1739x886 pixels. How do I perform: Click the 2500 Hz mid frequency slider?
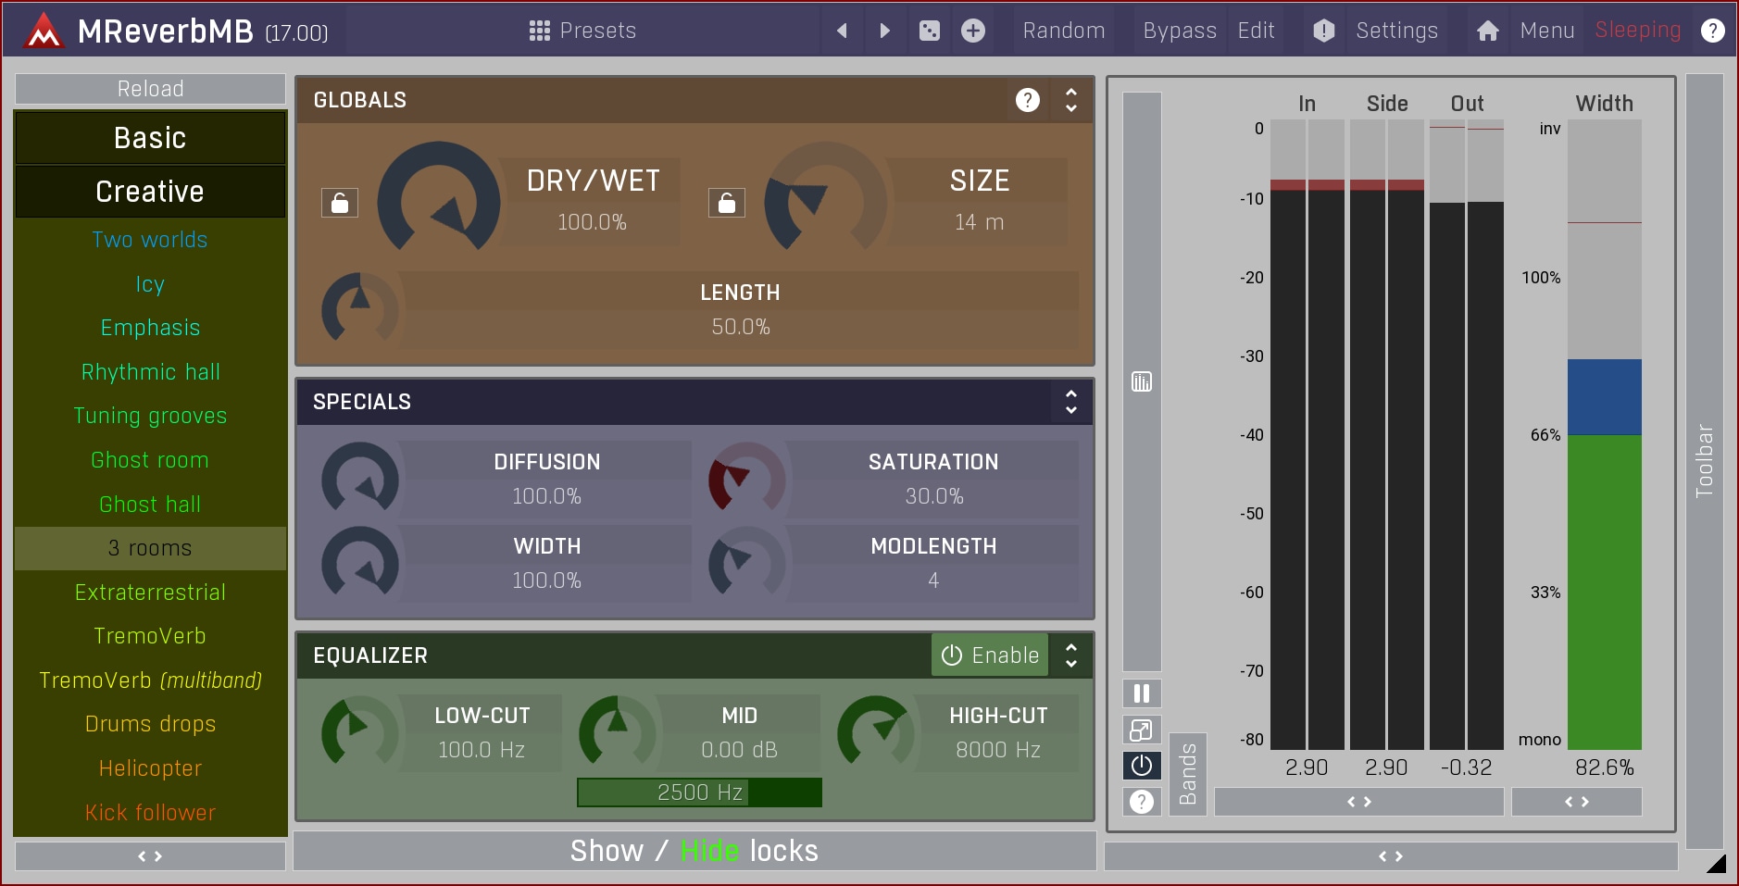pos(699,792)
